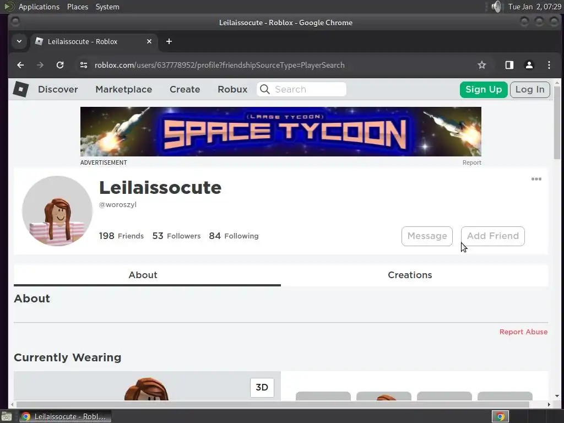Toggle the Chrome side panel icon
This screenshot has width=564, height=423.
(509, 65)
